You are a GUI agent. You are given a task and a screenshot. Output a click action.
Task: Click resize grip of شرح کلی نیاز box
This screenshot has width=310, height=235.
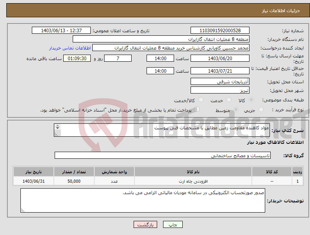click(56, 134)
